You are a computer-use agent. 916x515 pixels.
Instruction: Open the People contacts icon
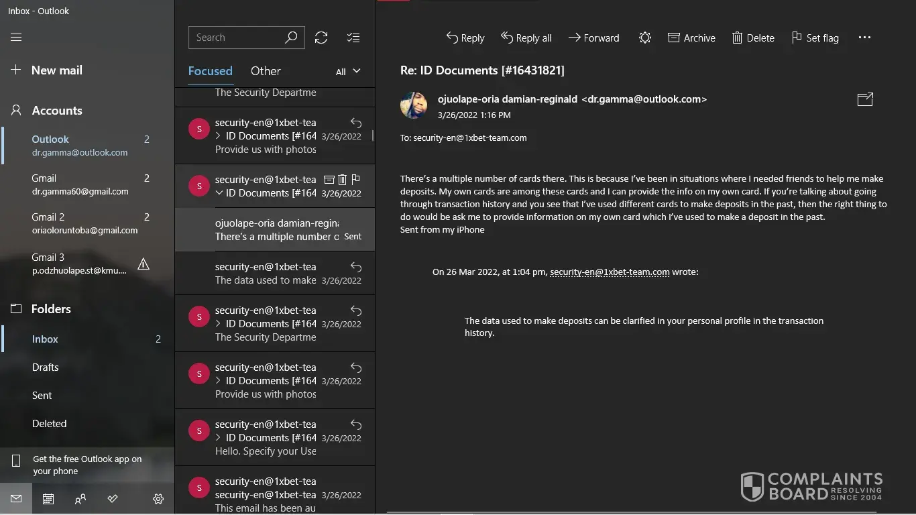80,499
